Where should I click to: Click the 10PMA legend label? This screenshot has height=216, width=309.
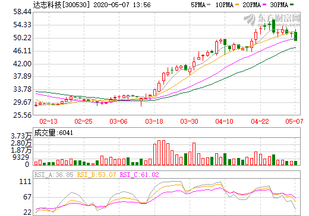pos(224,5)
